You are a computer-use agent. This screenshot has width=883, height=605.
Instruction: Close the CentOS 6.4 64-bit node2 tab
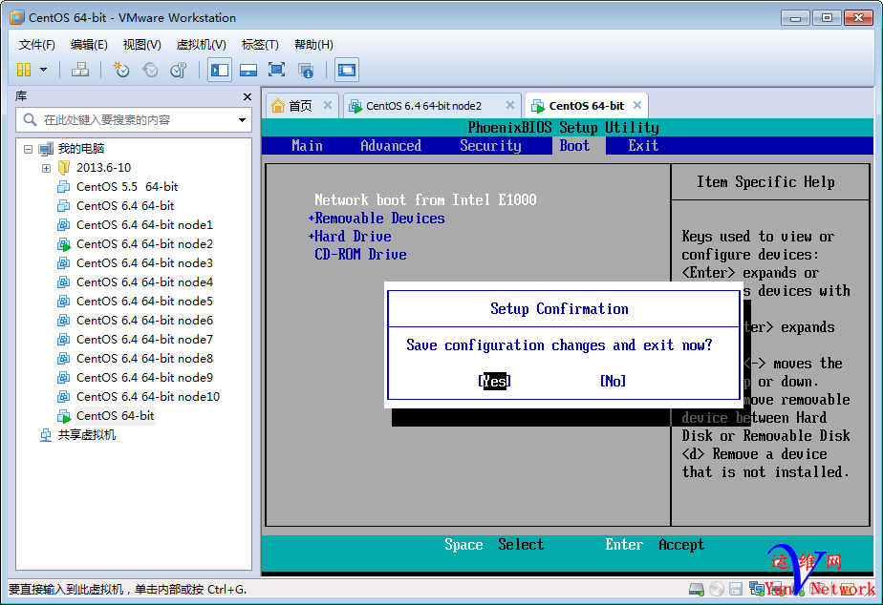coord(510,105)
